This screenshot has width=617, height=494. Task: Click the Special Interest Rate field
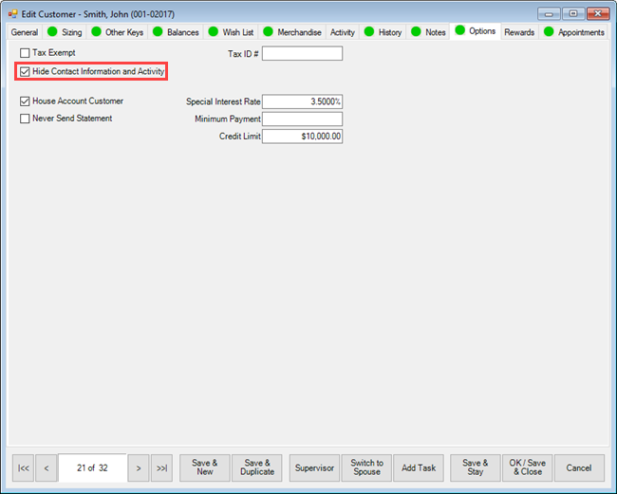click(x=302, y=101)
